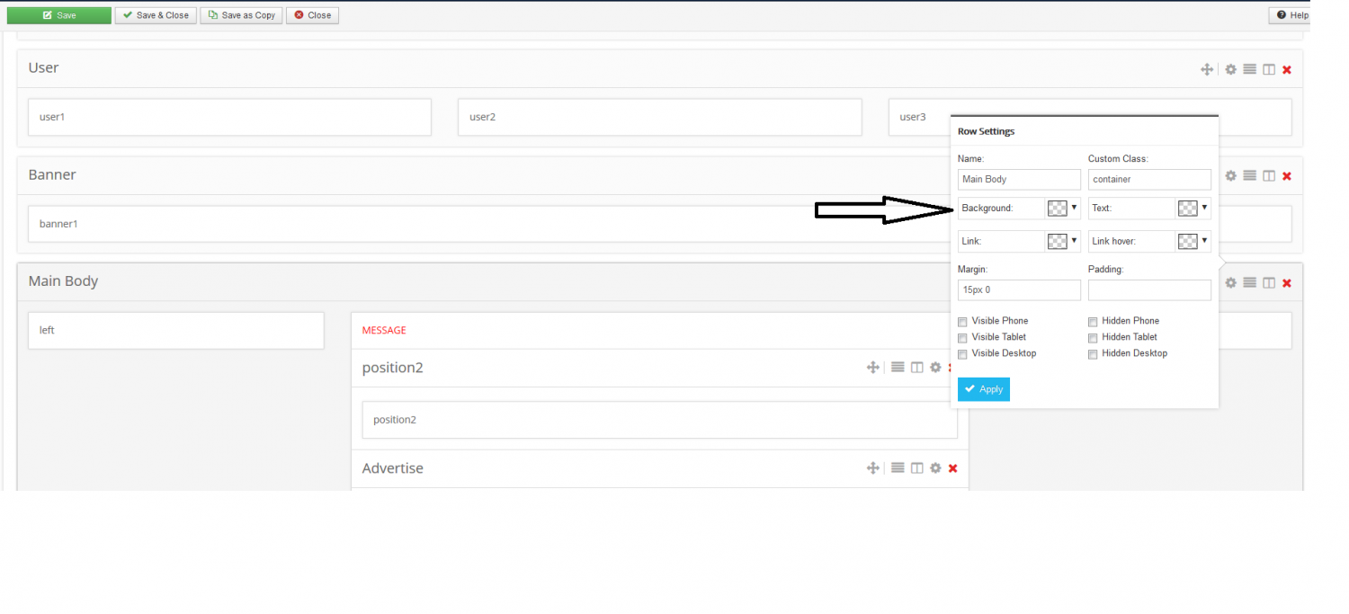
Task: Click move handle on Advertise row
Action: [x=872, y=468]
